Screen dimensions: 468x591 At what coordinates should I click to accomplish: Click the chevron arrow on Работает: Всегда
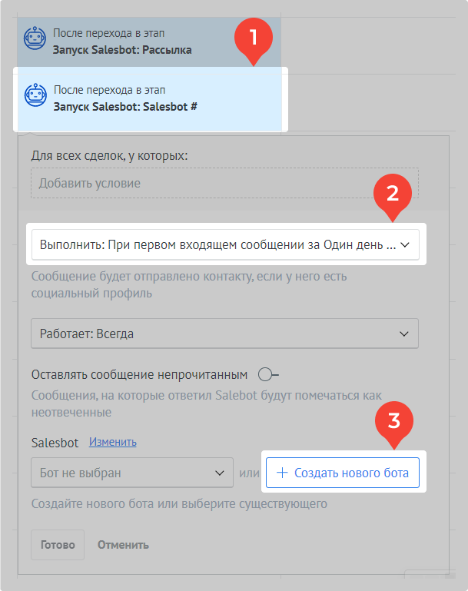pyautogui.click(x=404, y=334)
